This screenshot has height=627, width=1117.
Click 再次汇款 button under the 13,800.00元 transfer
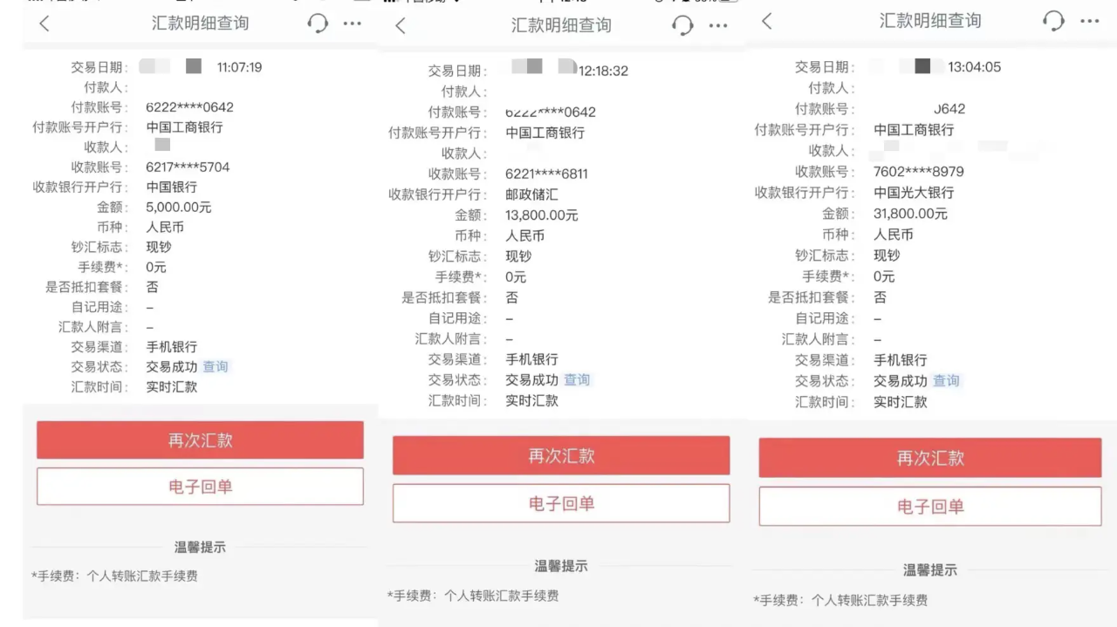pyautogui.click(x=561, y=455)
